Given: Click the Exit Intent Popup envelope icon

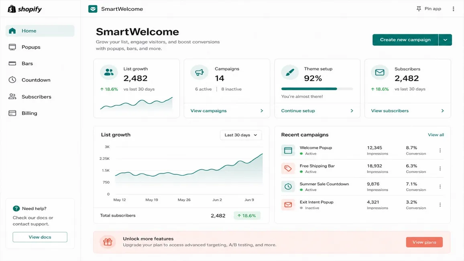Looking at the screenshot, I should [x=288, y=204].
